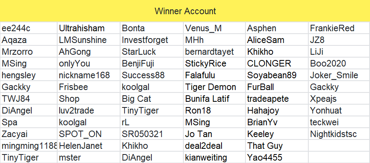Click the StickyRice cell
This screenshot has height=163, width=370.
point(215,63)
